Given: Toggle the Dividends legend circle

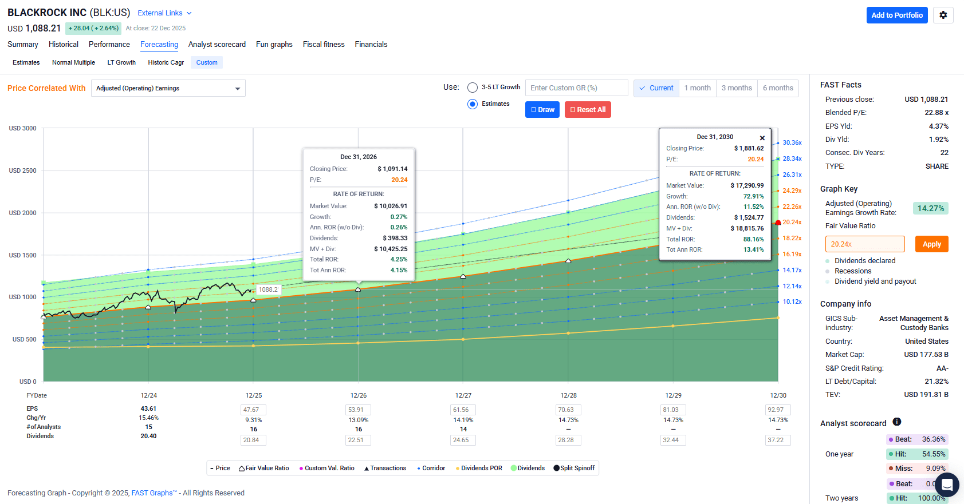Looking at the screenshot, I should tap(514, 468).
